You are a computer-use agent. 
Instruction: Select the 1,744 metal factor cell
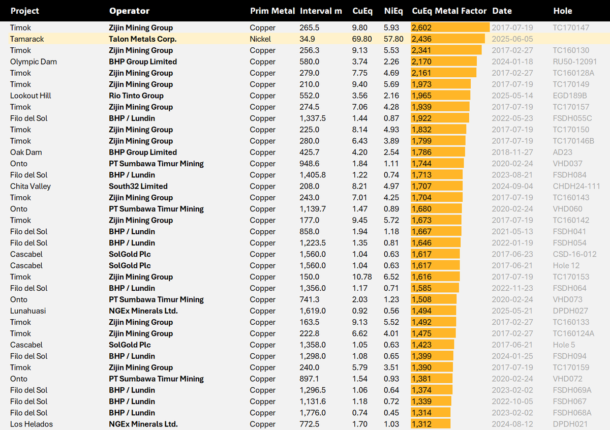pos(437,163)
